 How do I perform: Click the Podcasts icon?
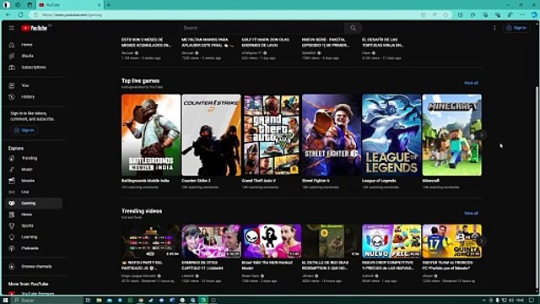(12, 248)
